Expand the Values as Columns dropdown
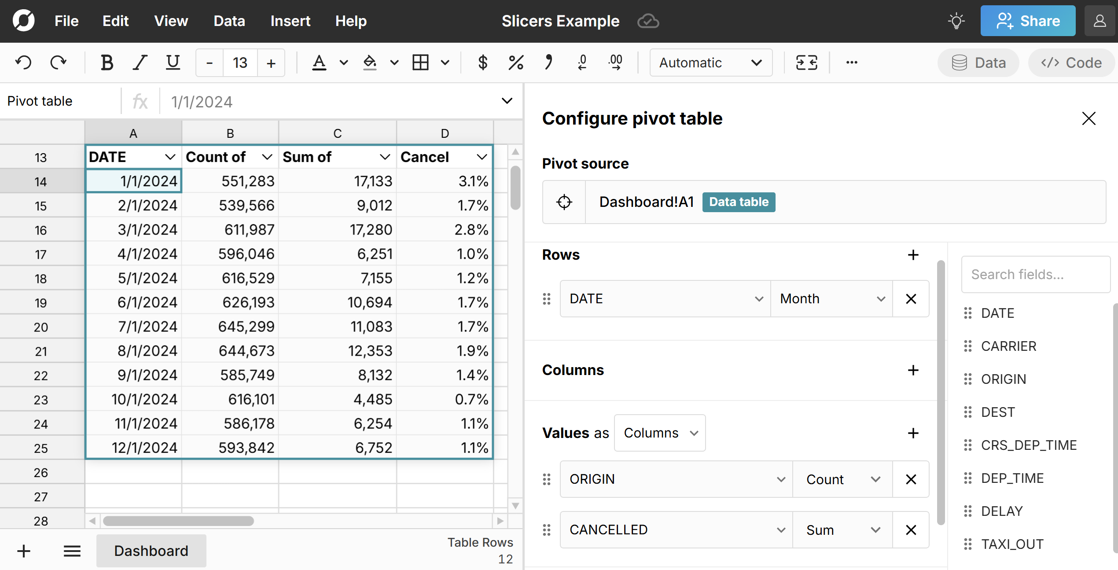The image size is (1118, 570). point(660,433)
